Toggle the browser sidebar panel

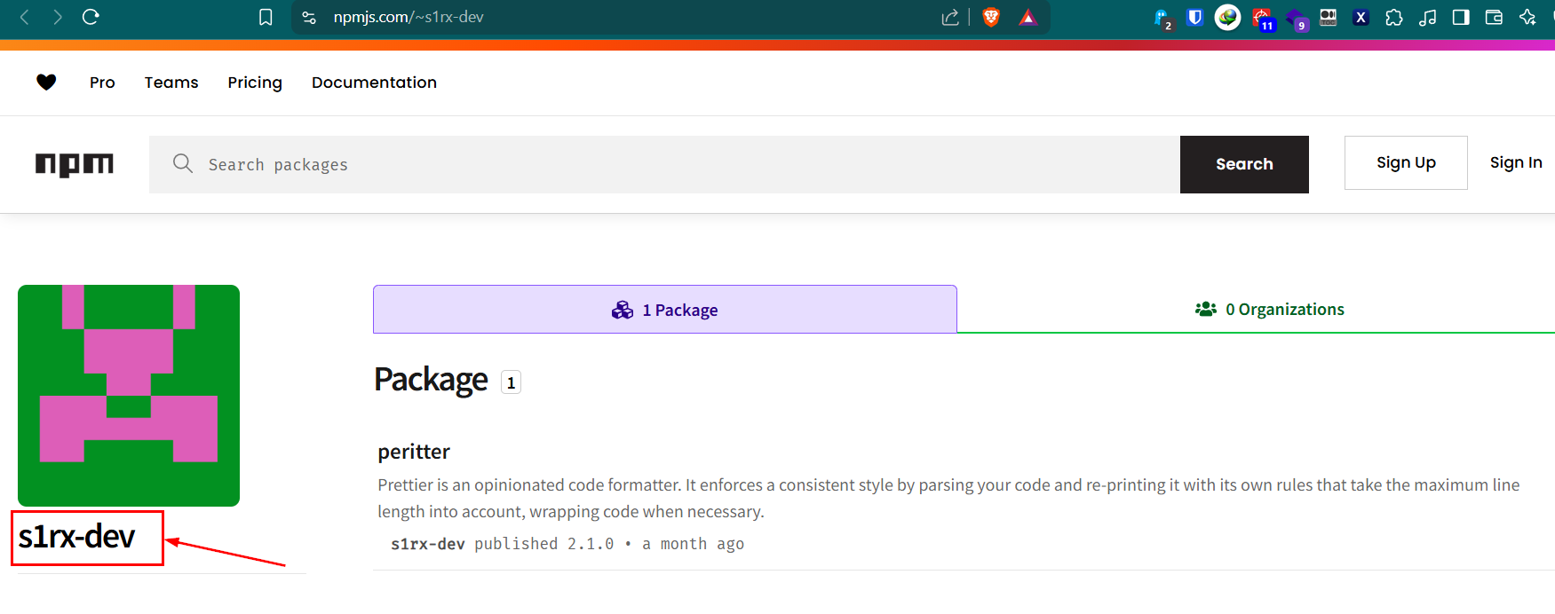click(x=1461, y=17)
